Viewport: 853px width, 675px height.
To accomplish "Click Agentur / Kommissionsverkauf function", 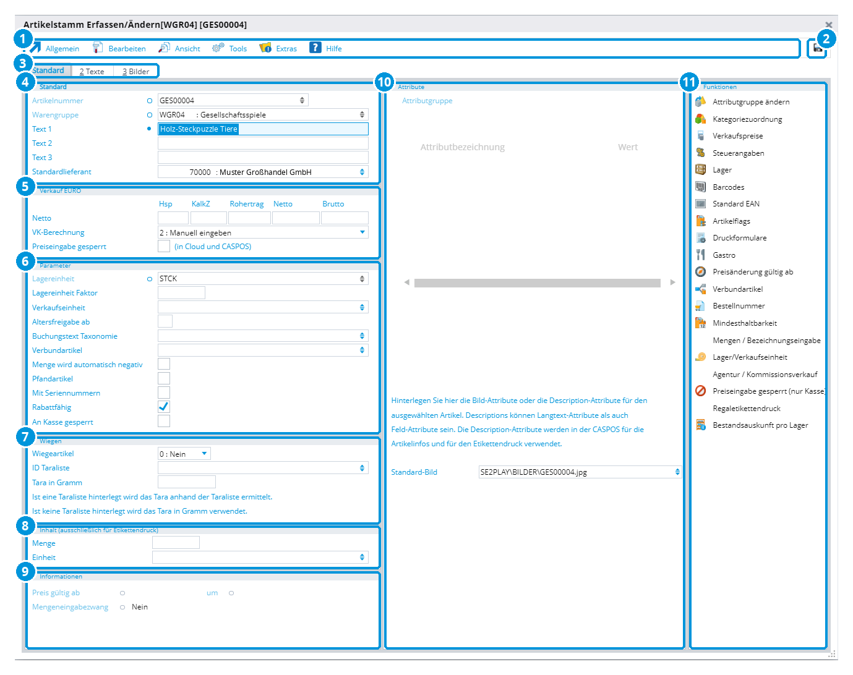I will [x=765, y=375].
